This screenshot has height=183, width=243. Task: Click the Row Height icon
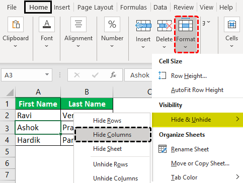point(162,75)
